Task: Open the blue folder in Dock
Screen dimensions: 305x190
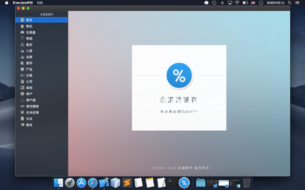Action: pos(201,183)
